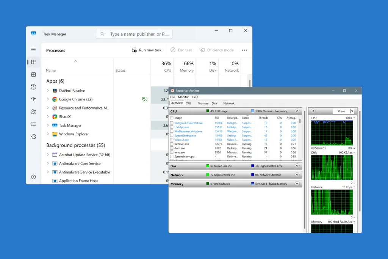This screenshot has height=259, width=388.
Task: Click the Run new task button
Action: click(147, 50)
